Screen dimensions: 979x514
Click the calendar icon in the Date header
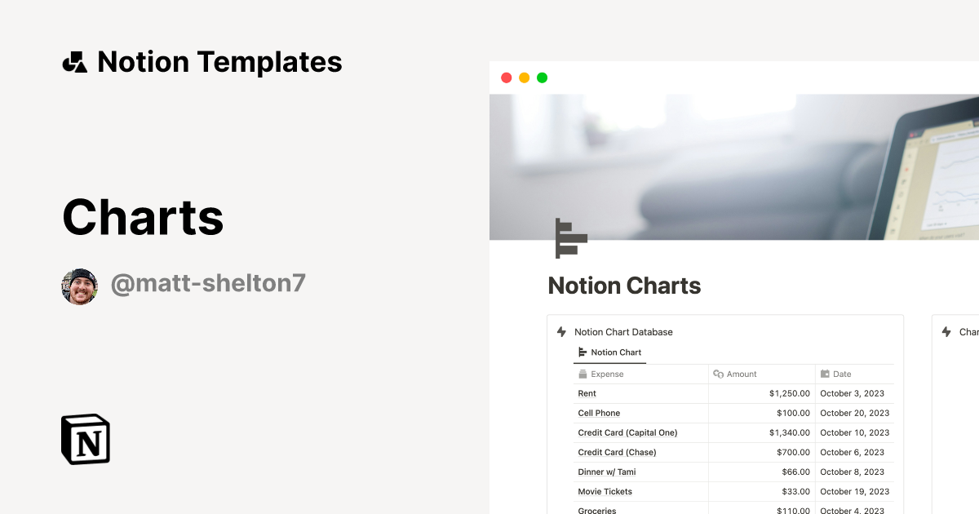pyautogui.click(x=826, y=374)
